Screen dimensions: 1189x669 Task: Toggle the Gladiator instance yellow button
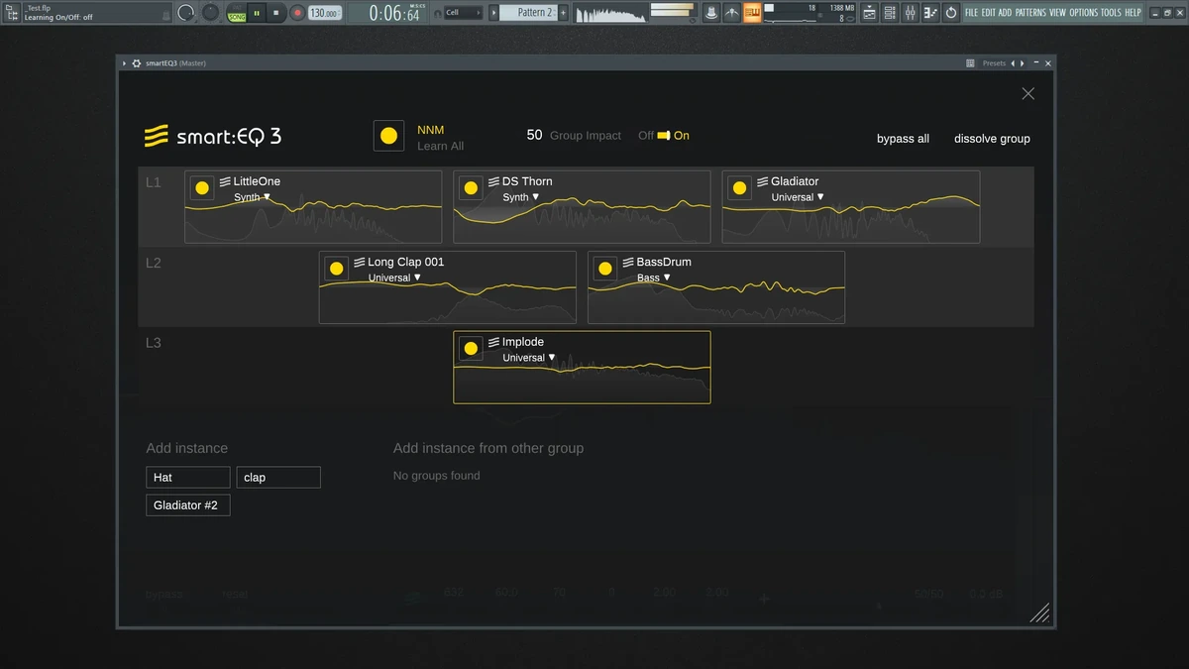pyautogui.click(x=739, y=187)
